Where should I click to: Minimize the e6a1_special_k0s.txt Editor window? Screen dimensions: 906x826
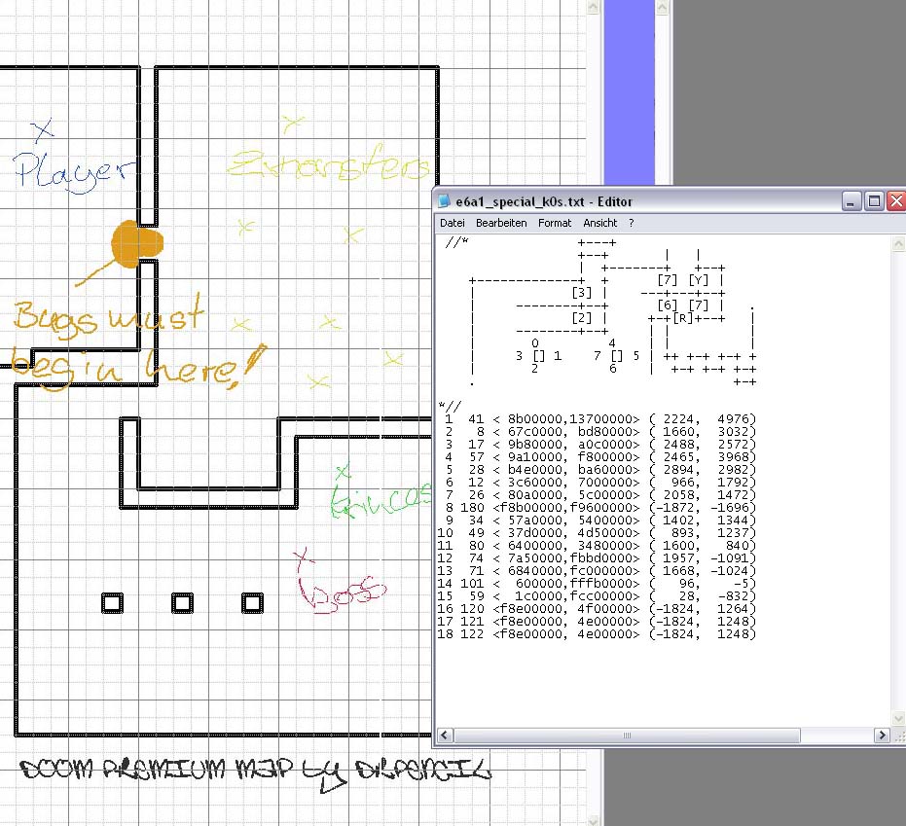pyautogui.click(x=852, y=201)
